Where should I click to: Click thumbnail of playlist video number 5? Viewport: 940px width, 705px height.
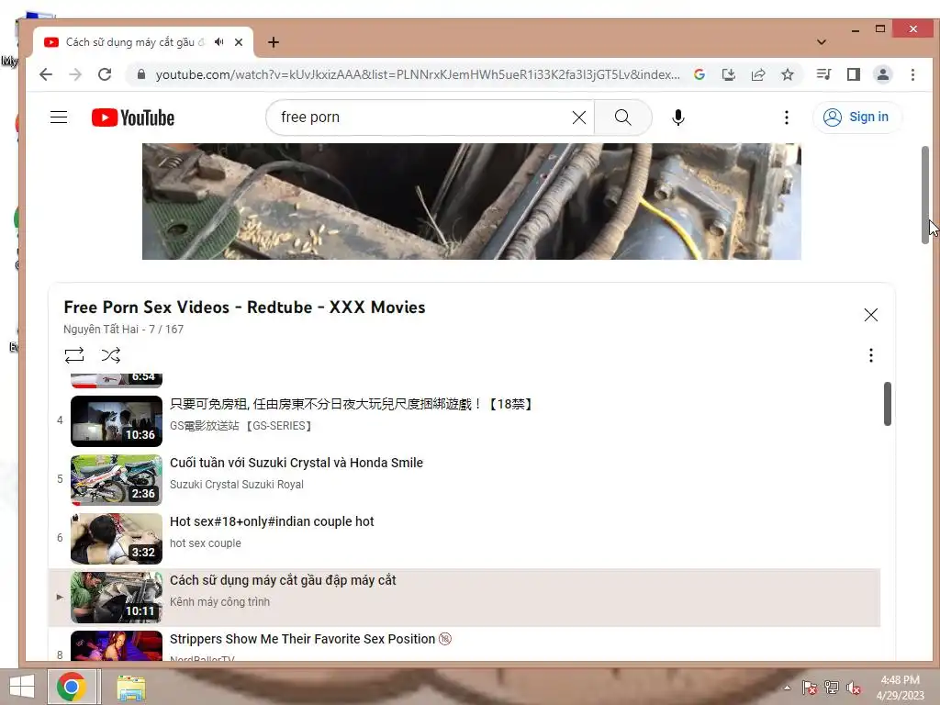(x=117, y=480)
